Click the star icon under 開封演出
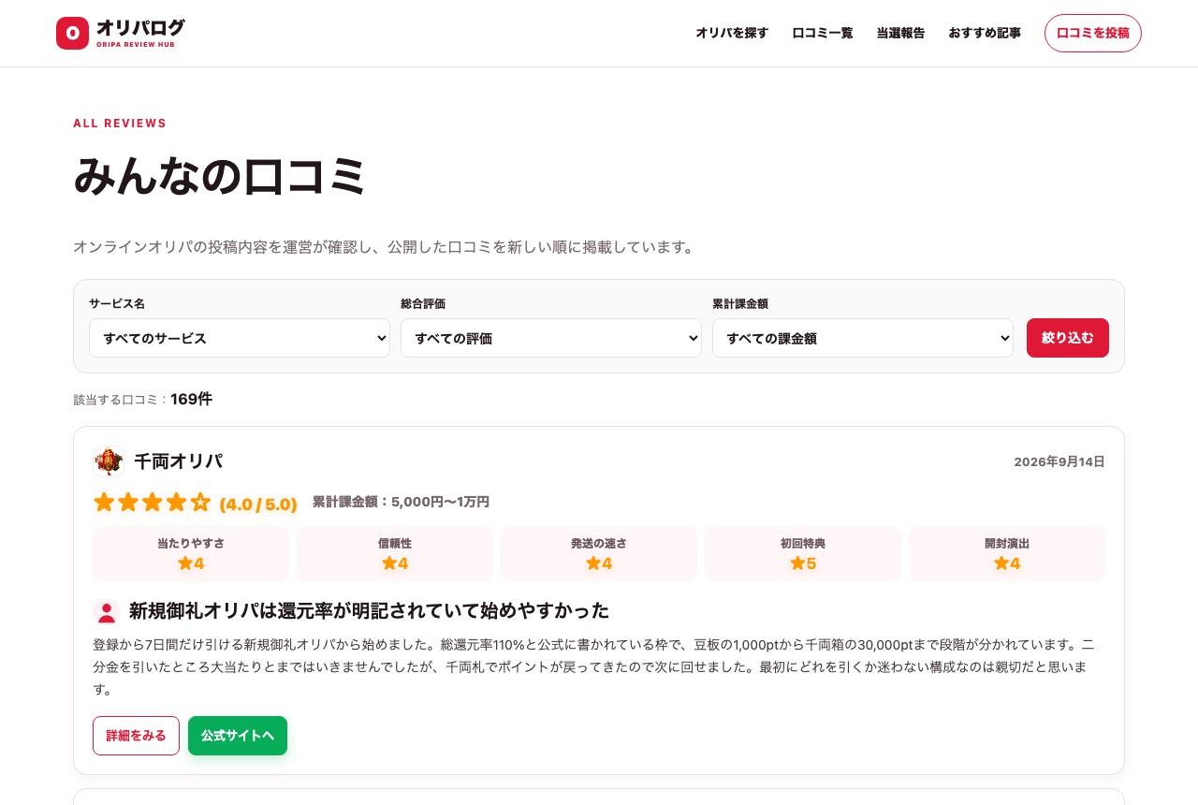1198x805 pixels. coord(1001,563)
